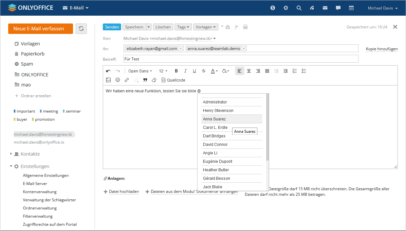This screenshot has height=231, width=406.
Task: Open portal settings gear in header
Action: (x=286, y=8)
